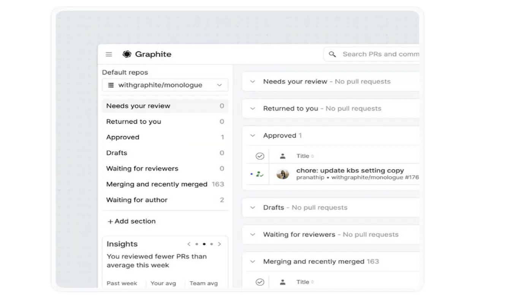532x299 pixels.
Task: Click the magnifier icon in search bar
Action: point(332,54)
